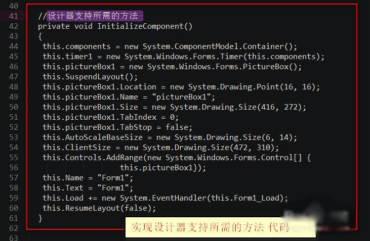Click the this.ResumeLayout(false) statement

(99, 208)
